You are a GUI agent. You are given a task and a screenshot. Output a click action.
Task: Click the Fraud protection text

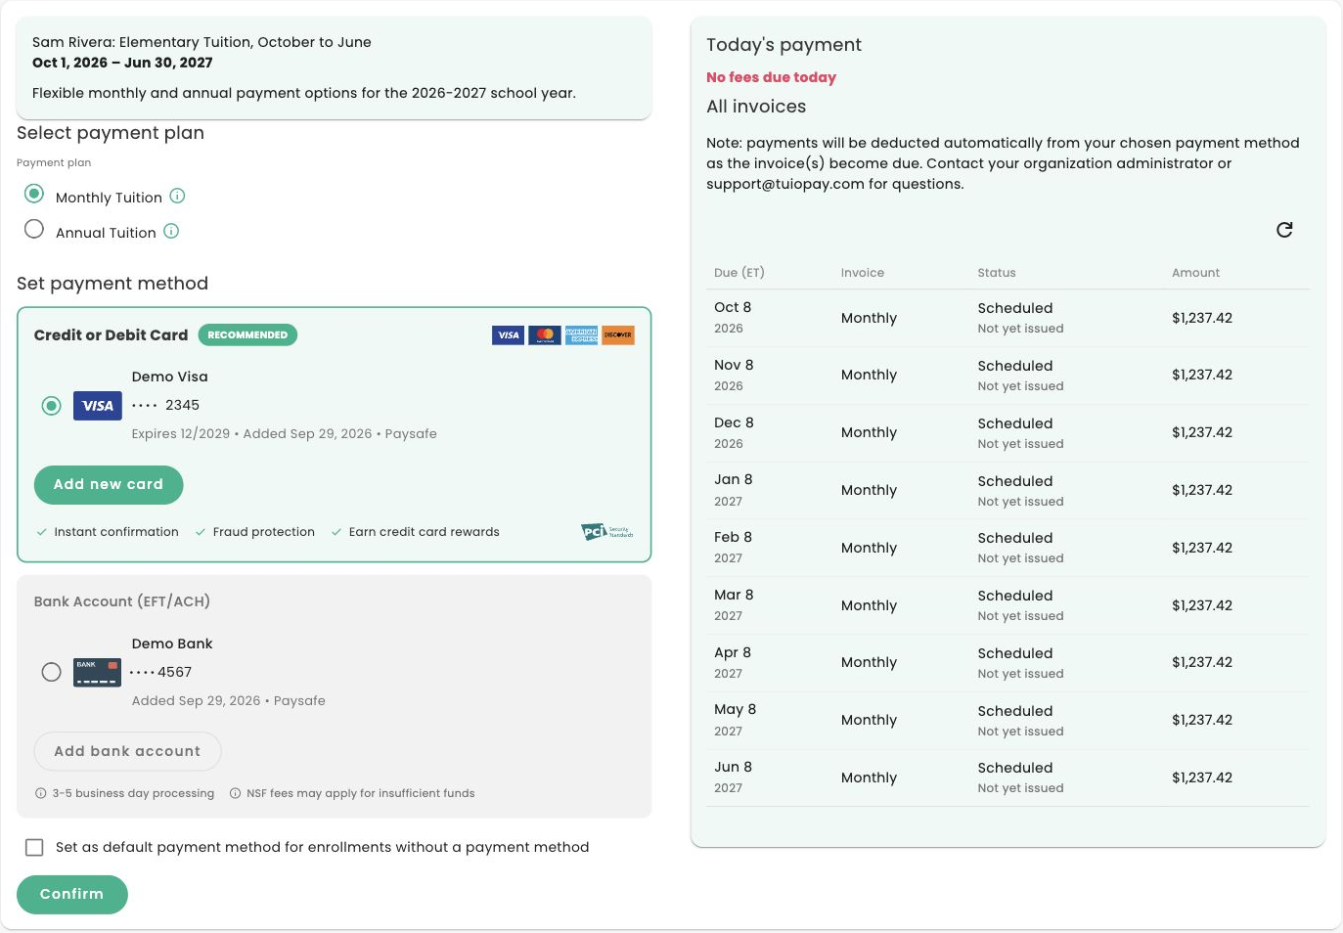[264, 532]
